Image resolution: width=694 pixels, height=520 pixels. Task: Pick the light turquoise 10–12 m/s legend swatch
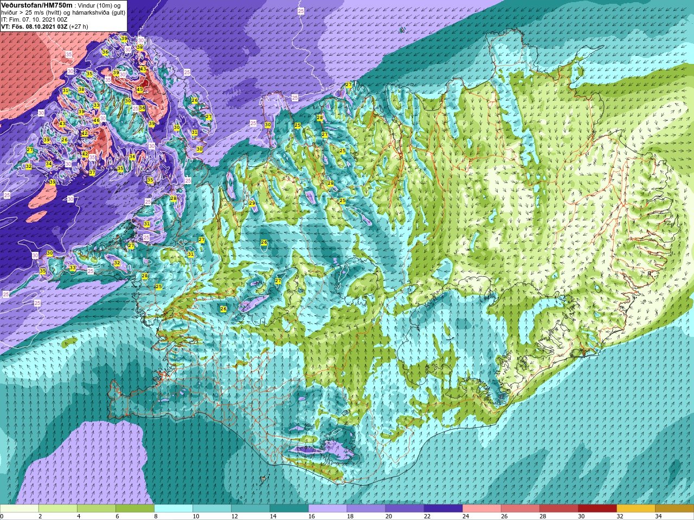pyautogui.click(x=212, y=509)
